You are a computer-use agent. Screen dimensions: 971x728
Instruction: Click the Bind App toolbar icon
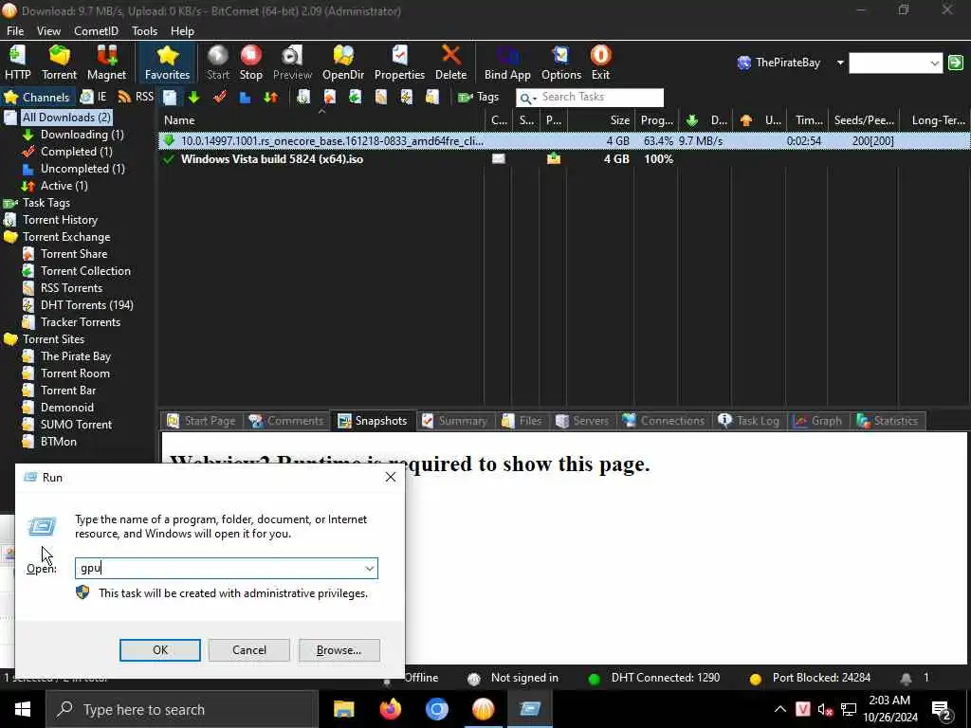[507, 63]
